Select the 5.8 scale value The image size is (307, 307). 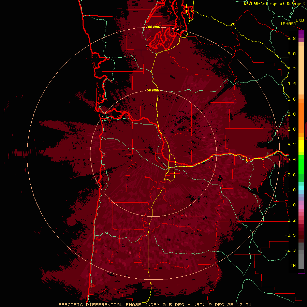point(292,114)
